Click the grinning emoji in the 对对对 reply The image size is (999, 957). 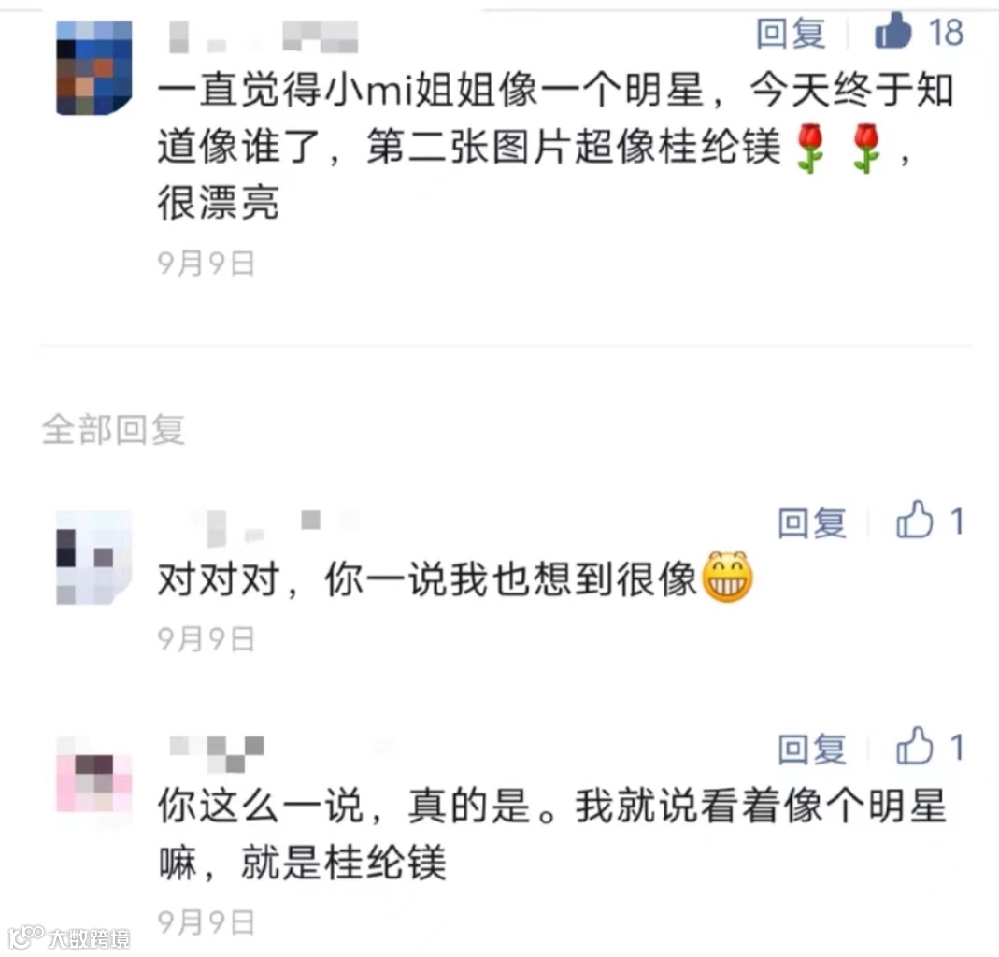728,578
